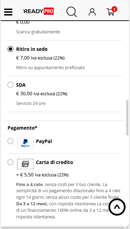Click the Scarica gratuitamente option text
Viewport: 130px width, 229px height.
pos(38,32)
